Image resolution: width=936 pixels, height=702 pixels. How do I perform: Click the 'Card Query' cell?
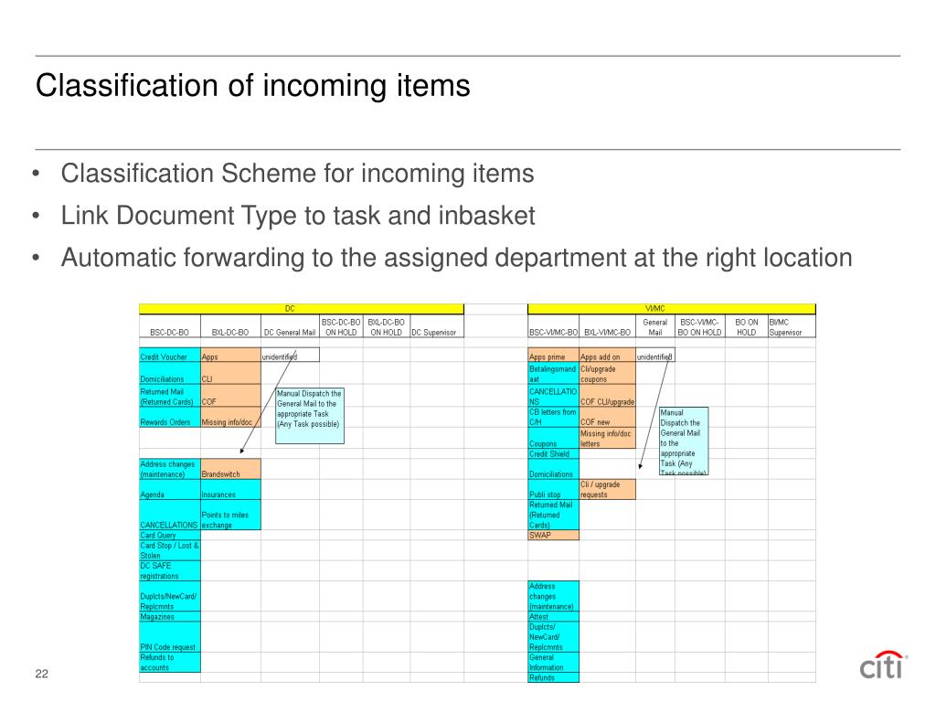(x=170, y=535)
